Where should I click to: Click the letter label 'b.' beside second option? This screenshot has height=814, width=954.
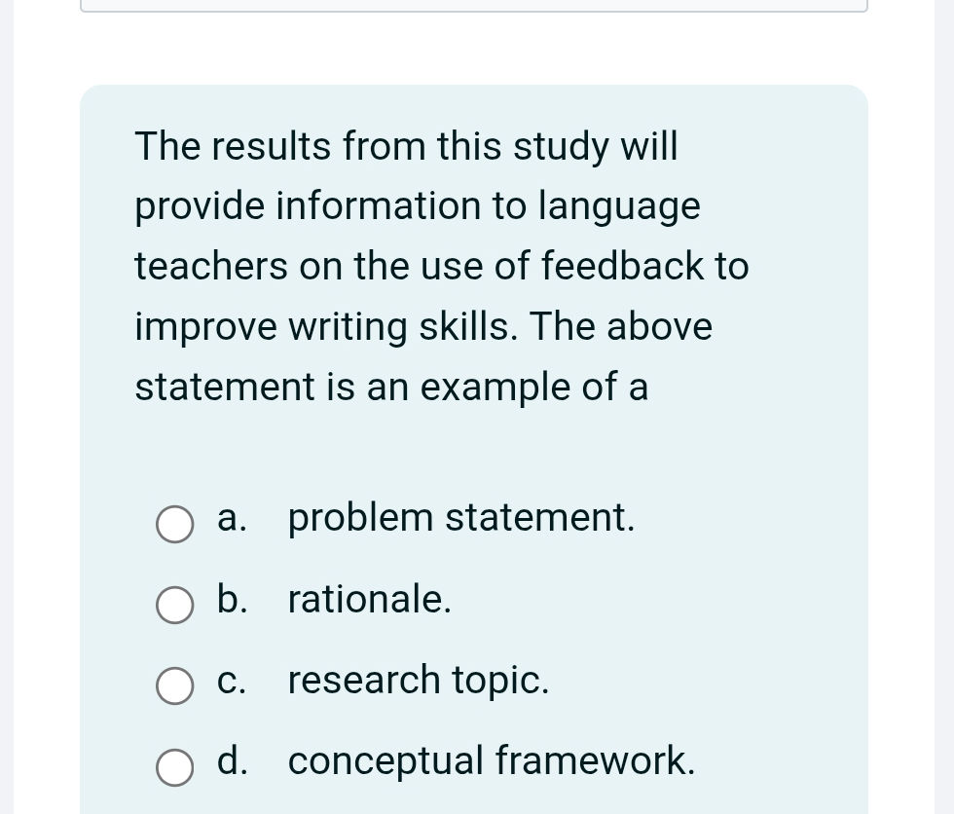coord(234,600)
